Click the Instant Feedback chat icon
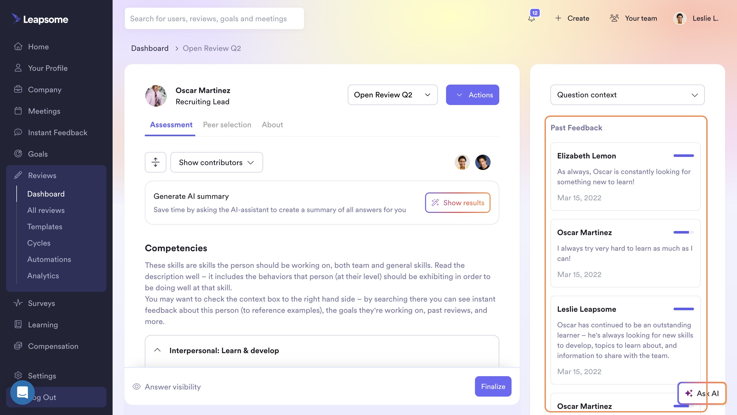 tap(18, 132)
